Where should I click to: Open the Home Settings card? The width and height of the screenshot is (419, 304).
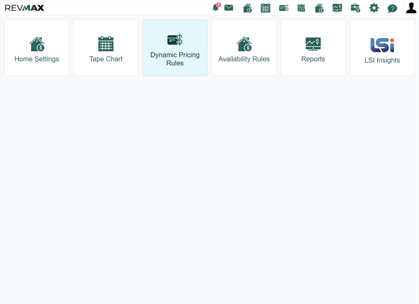[x=37, y=48]
